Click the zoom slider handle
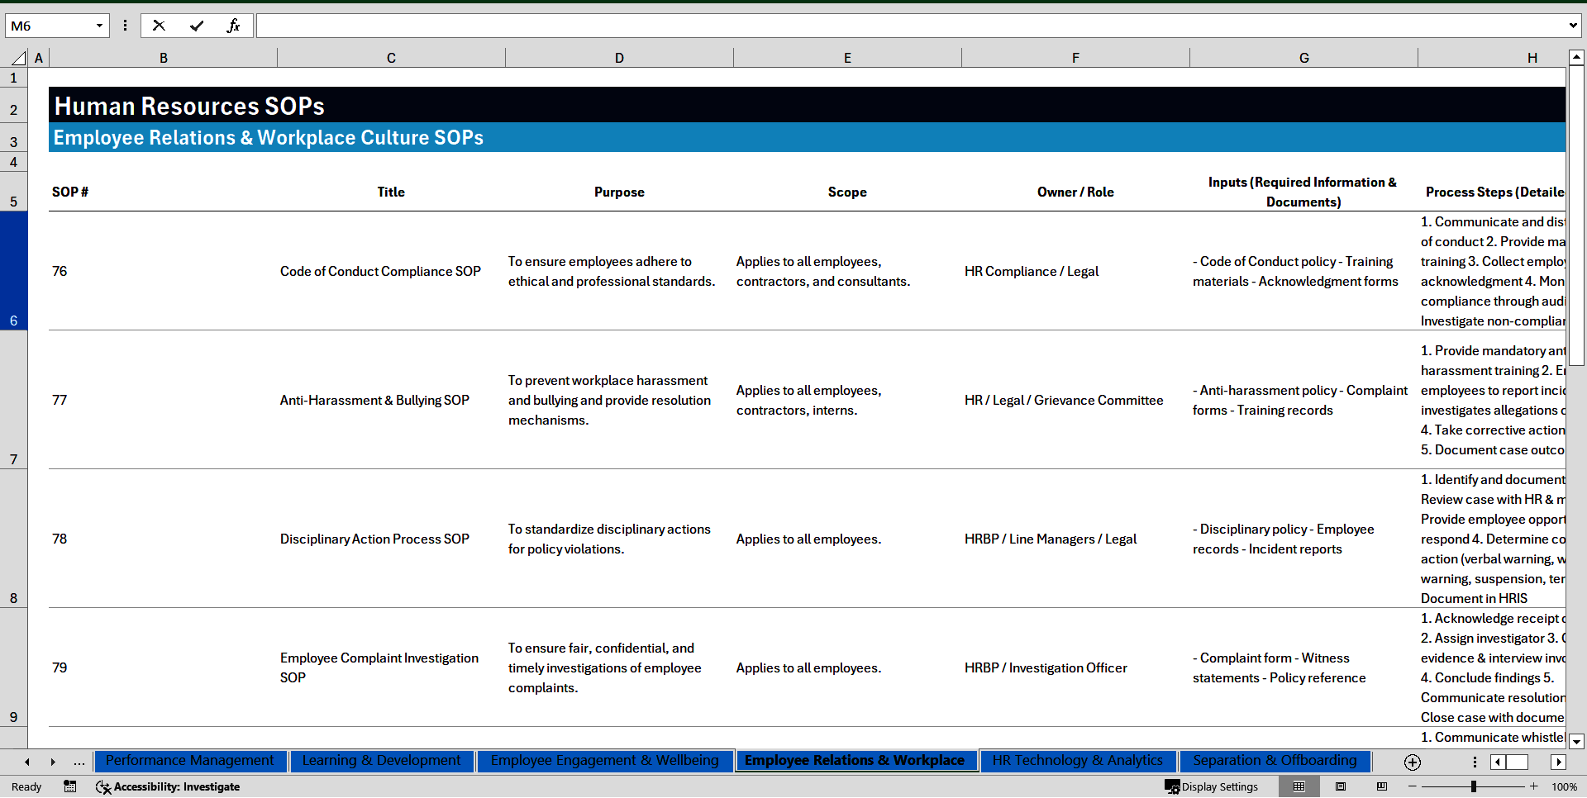1587x798 pixels. tap(1473, 786)
